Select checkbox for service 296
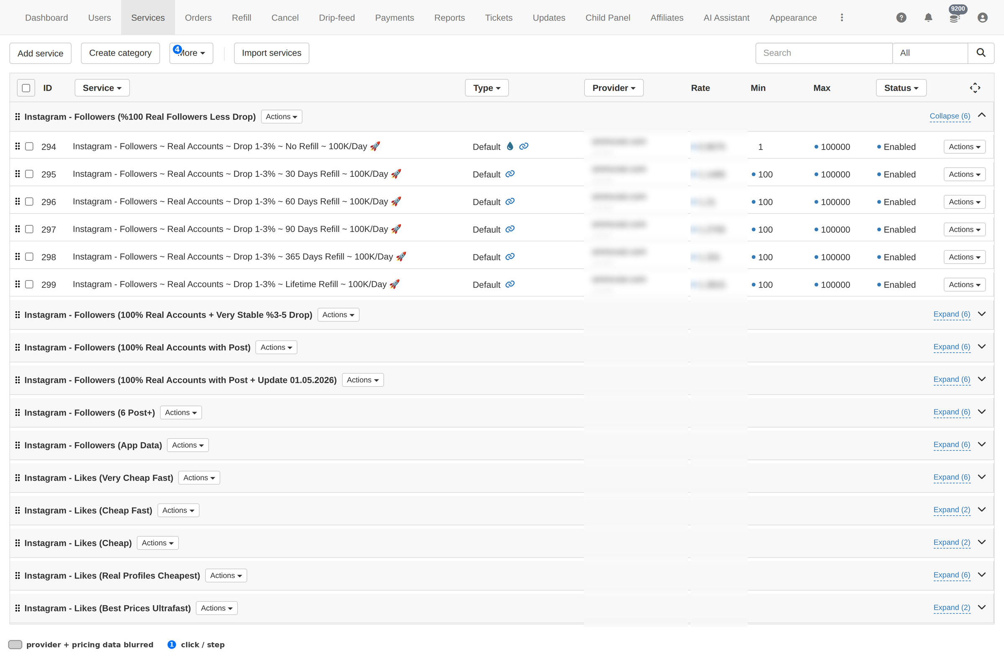The width and height of the screenshot is (1004, 662). (x=29, y=201)
